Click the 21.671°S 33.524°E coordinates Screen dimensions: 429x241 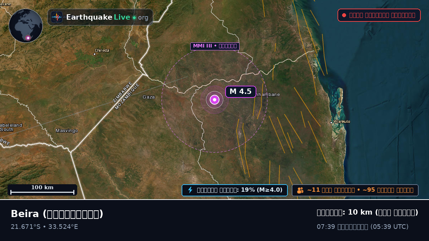click(44, 227)
